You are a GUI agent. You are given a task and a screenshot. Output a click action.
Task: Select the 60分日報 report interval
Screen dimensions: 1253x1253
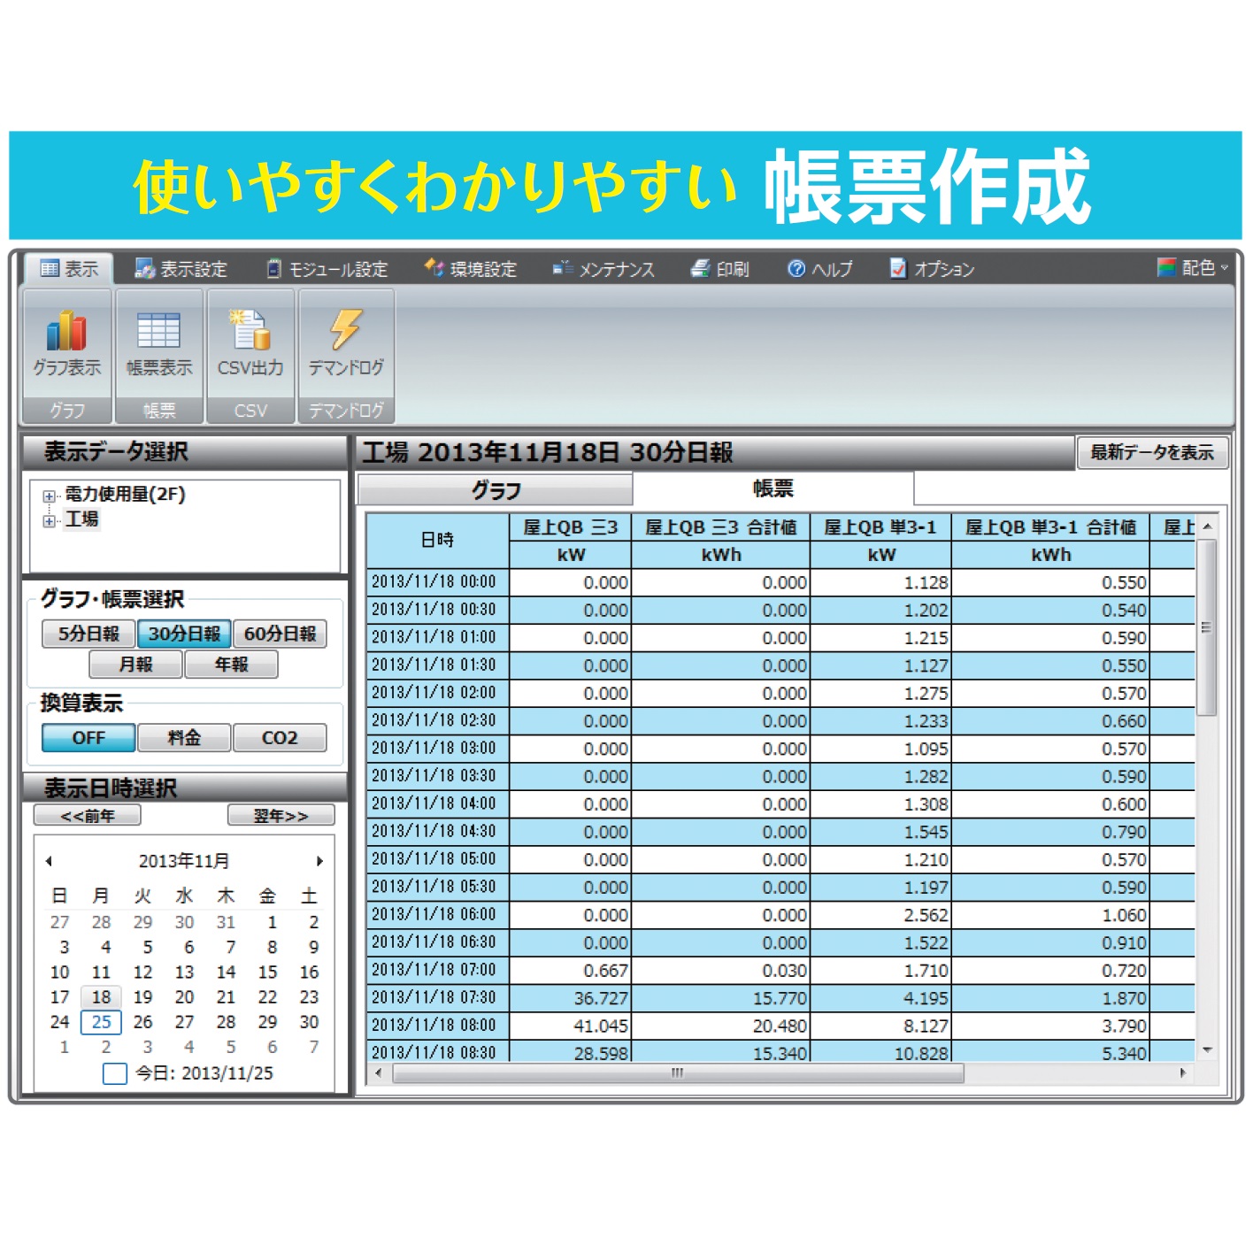[x=280, y=634]
